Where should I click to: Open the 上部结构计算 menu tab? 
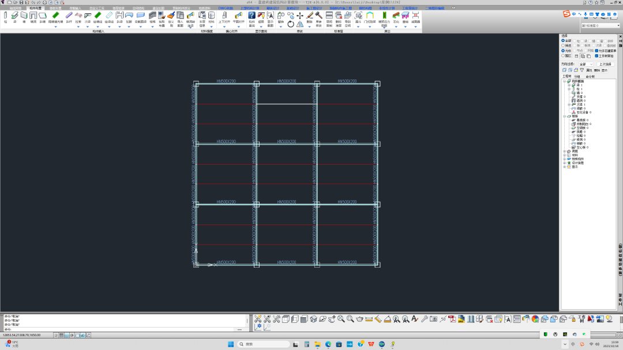250,8
